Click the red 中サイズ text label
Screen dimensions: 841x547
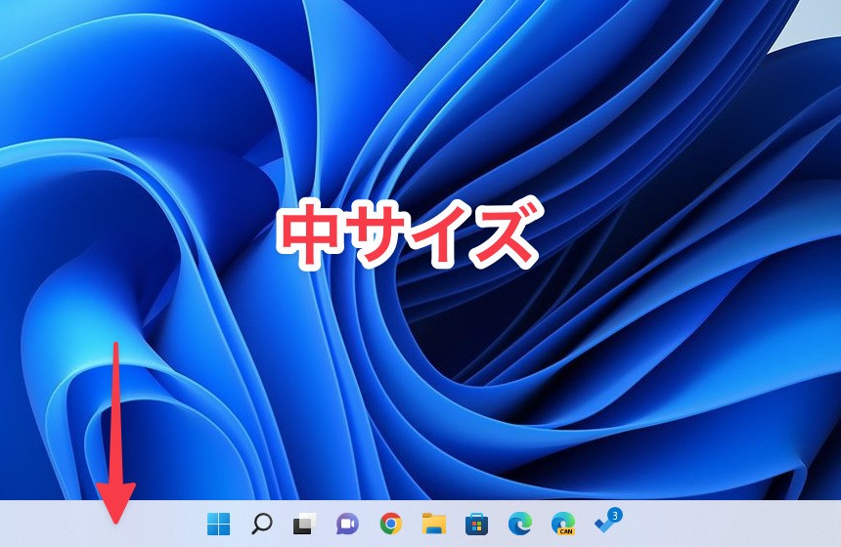pos(407,234)
